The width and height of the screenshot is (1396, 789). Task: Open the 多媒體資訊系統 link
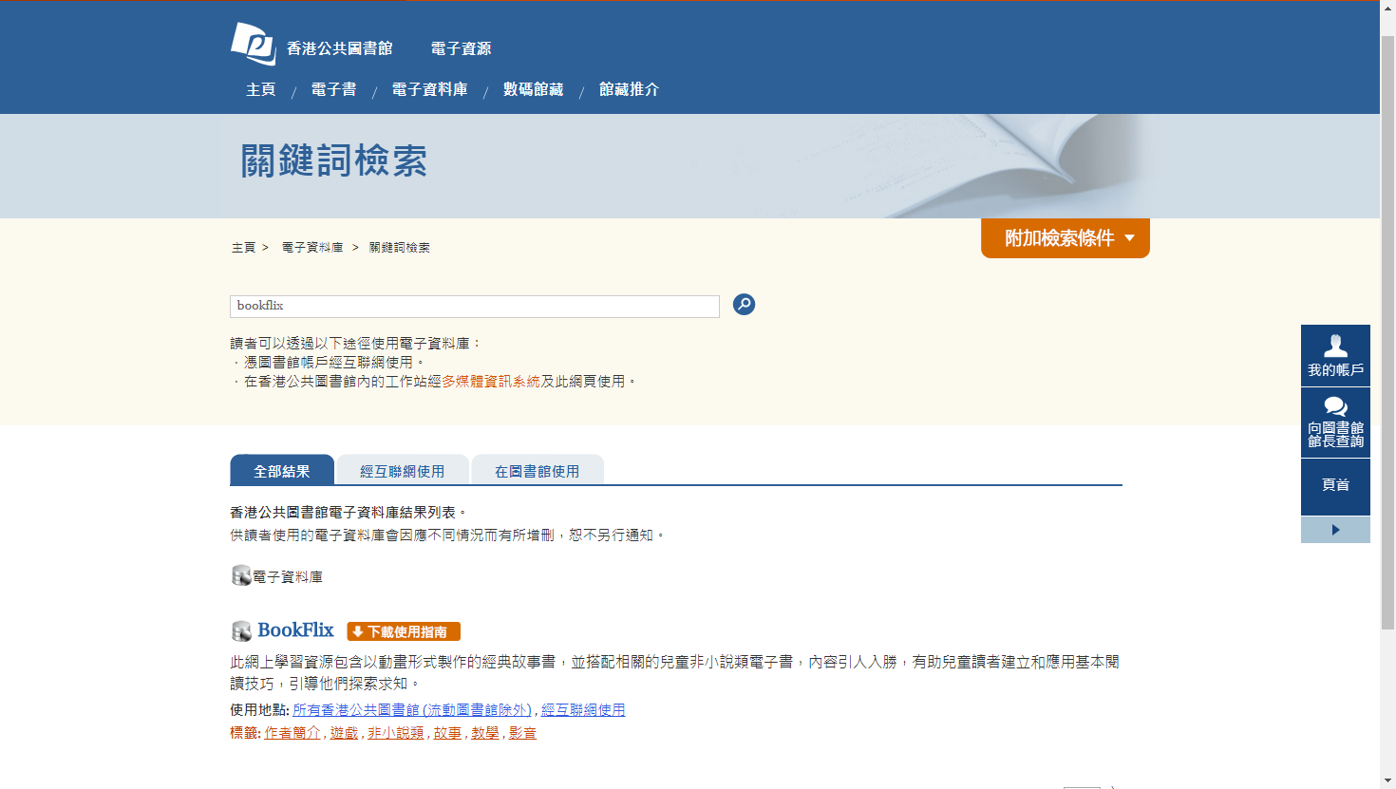(491, 381)
